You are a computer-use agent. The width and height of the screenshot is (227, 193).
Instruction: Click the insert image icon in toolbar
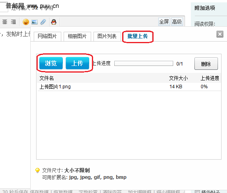(x=35, y=22)
